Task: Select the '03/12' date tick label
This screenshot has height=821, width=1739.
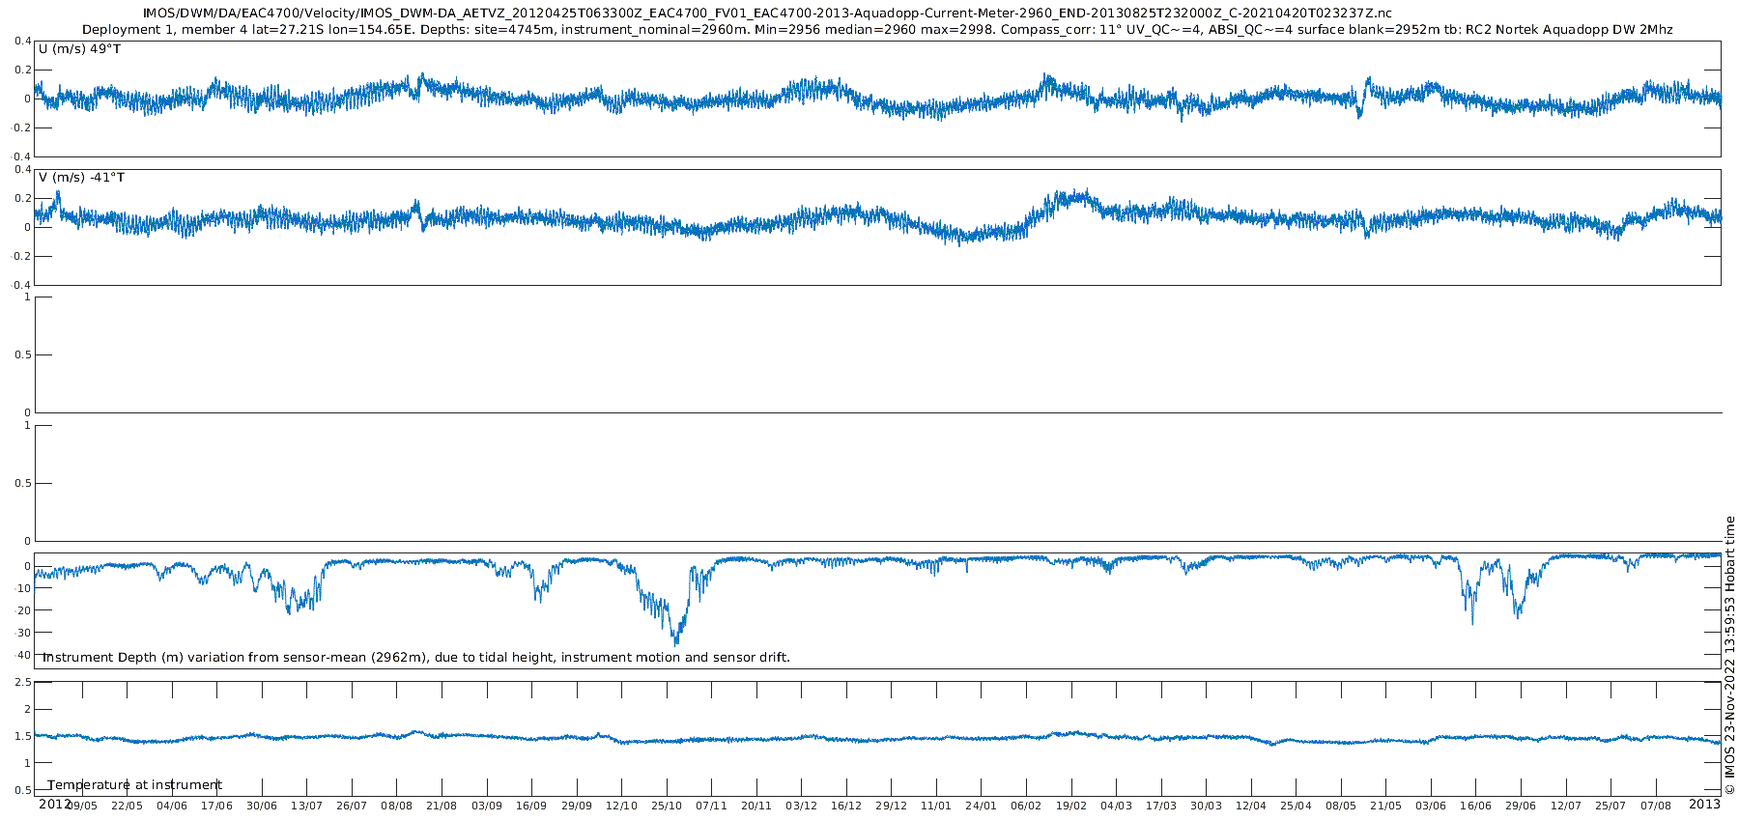Action: (801, 806)
